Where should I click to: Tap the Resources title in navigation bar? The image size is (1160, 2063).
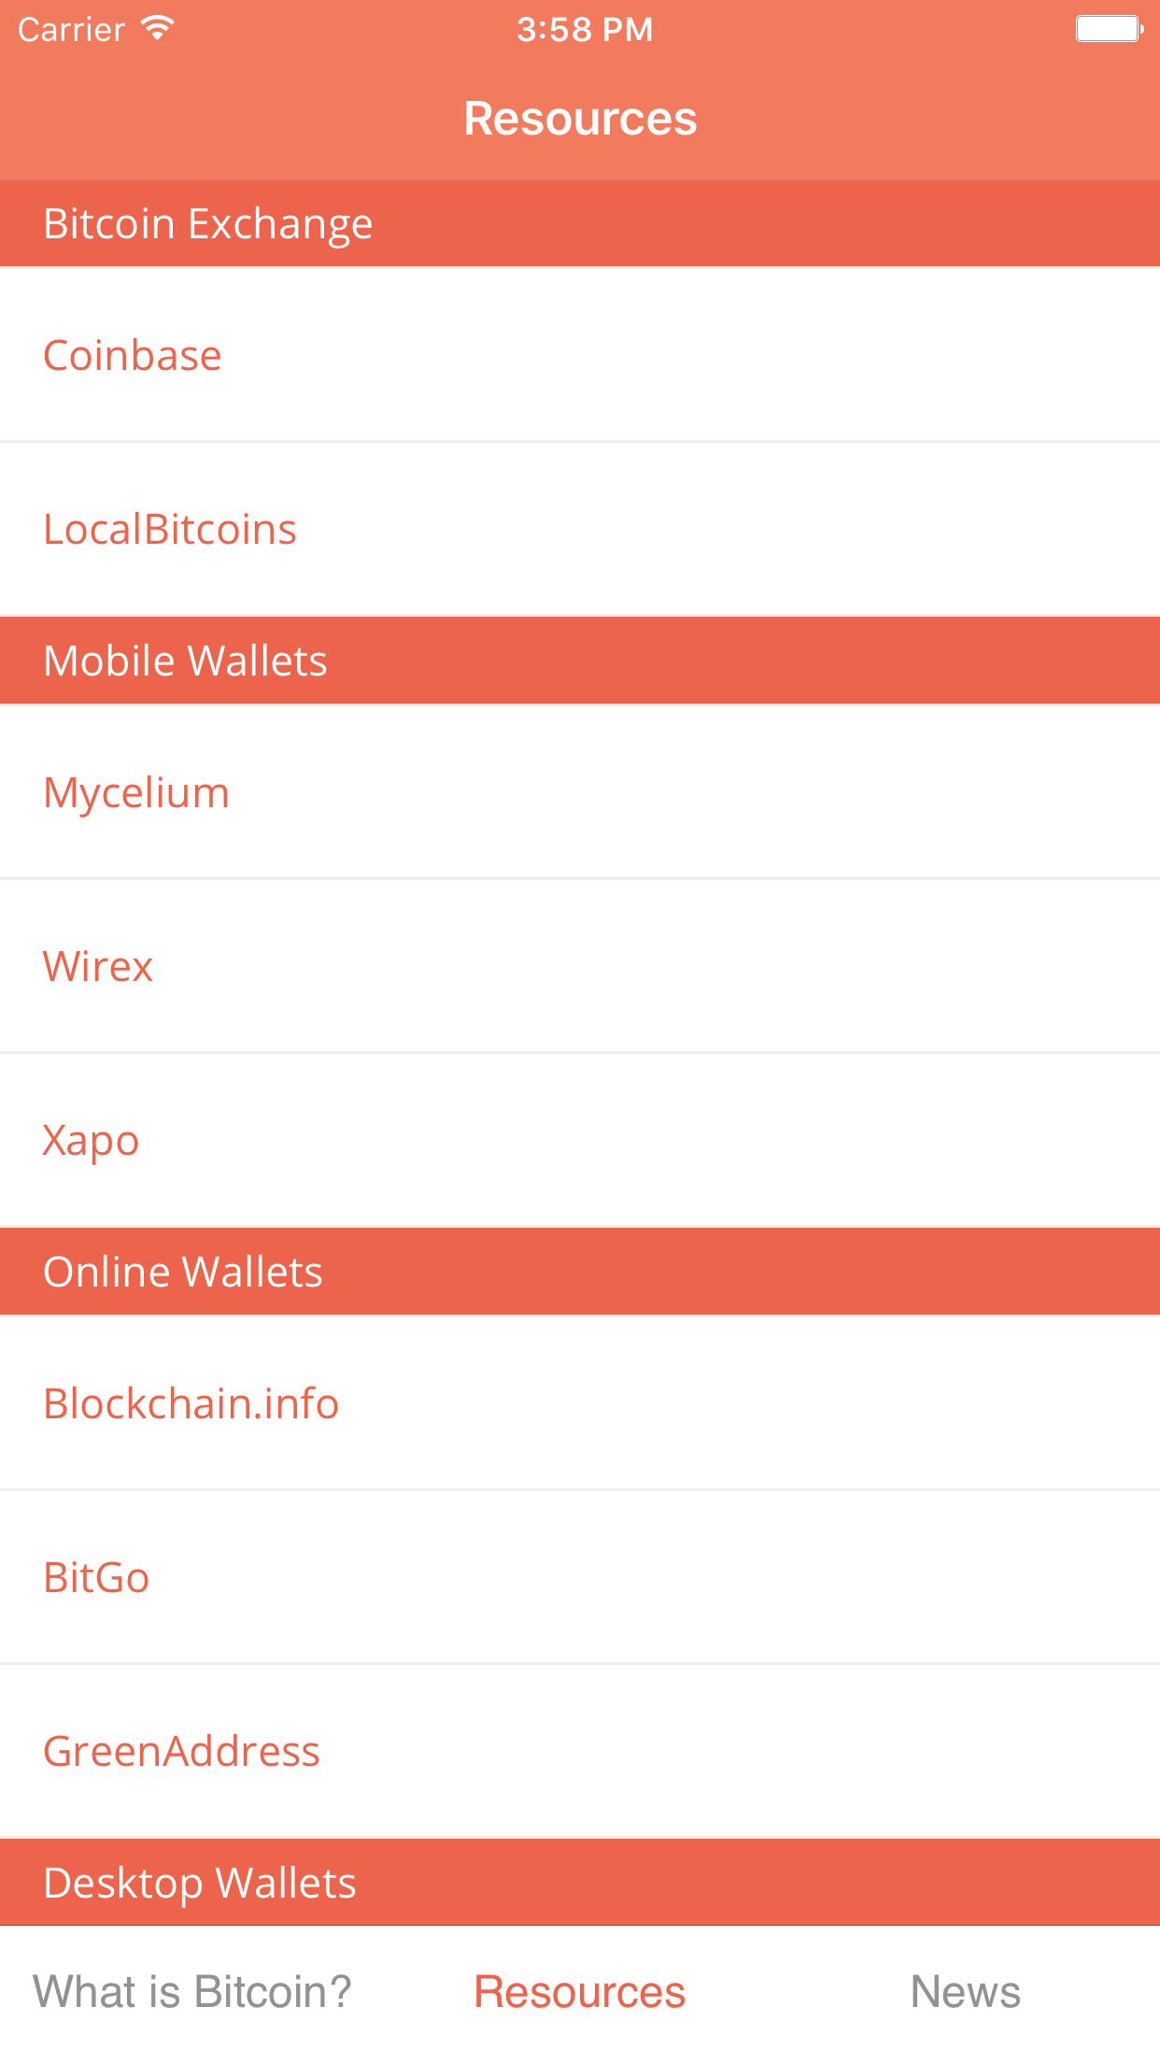tap(580, 119)
